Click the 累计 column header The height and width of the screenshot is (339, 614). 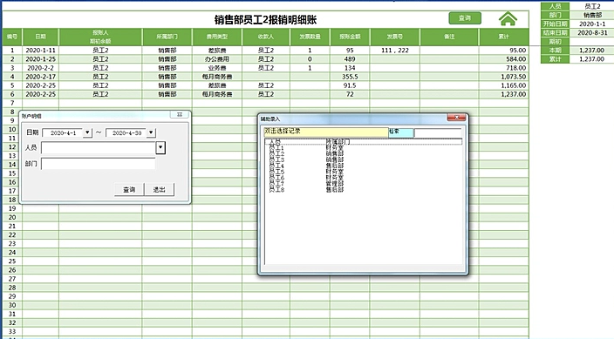(x=503, y=37)
